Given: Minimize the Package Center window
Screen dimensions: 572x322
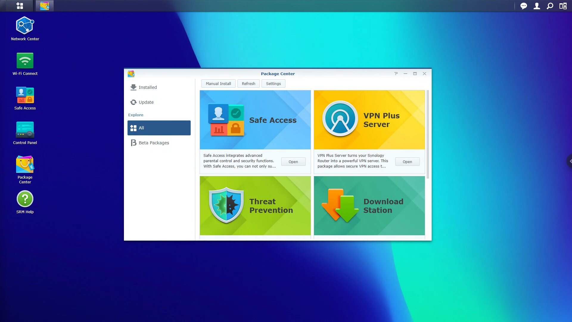Looking at the screenshot, I should (405, 74).
